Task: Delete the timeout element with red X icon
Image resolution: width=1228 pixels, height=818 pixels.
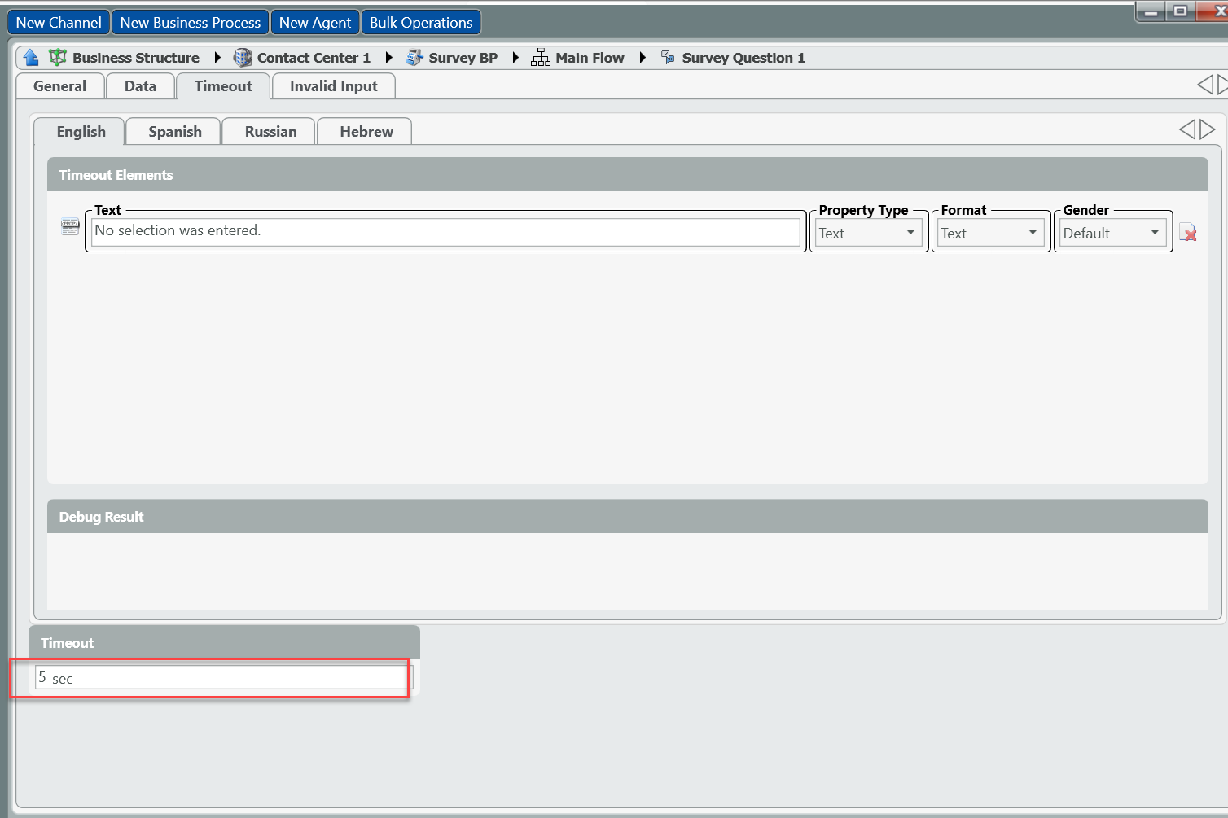Action: [1188, 233]
